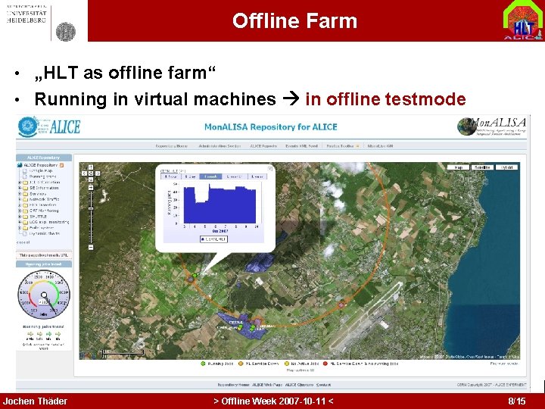Open ALICE Reports in top navigation

coord(263,146)
